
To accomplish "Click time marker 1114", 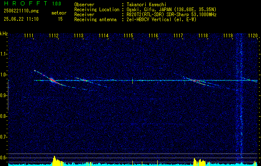I will click(104, 36).
